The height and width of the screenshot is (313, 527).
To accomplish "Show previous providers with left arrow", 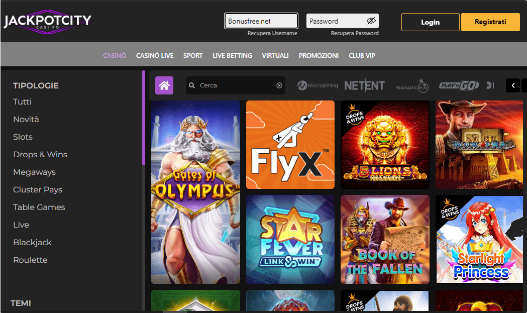I will pyautogui.click(x=513, y=85).
